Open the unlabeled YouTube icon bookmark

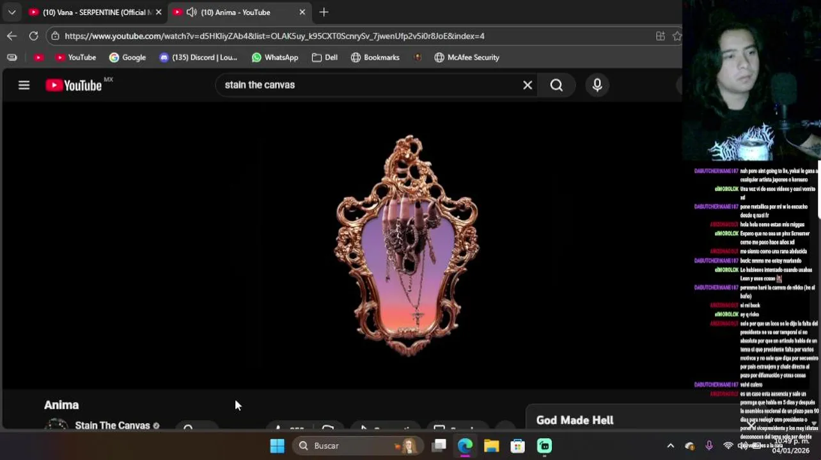coord(39,57)
